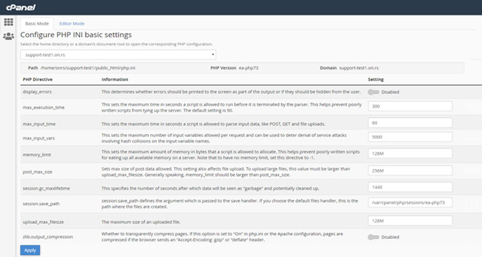Click the Setting column header
This screenshot has width=482, height=257.
coord(376,80)
